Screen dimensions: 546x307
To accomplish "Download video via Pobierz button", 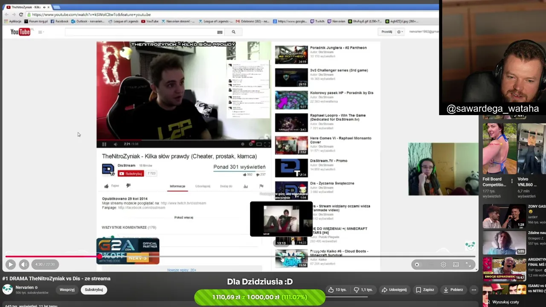I will pos(453,290).
